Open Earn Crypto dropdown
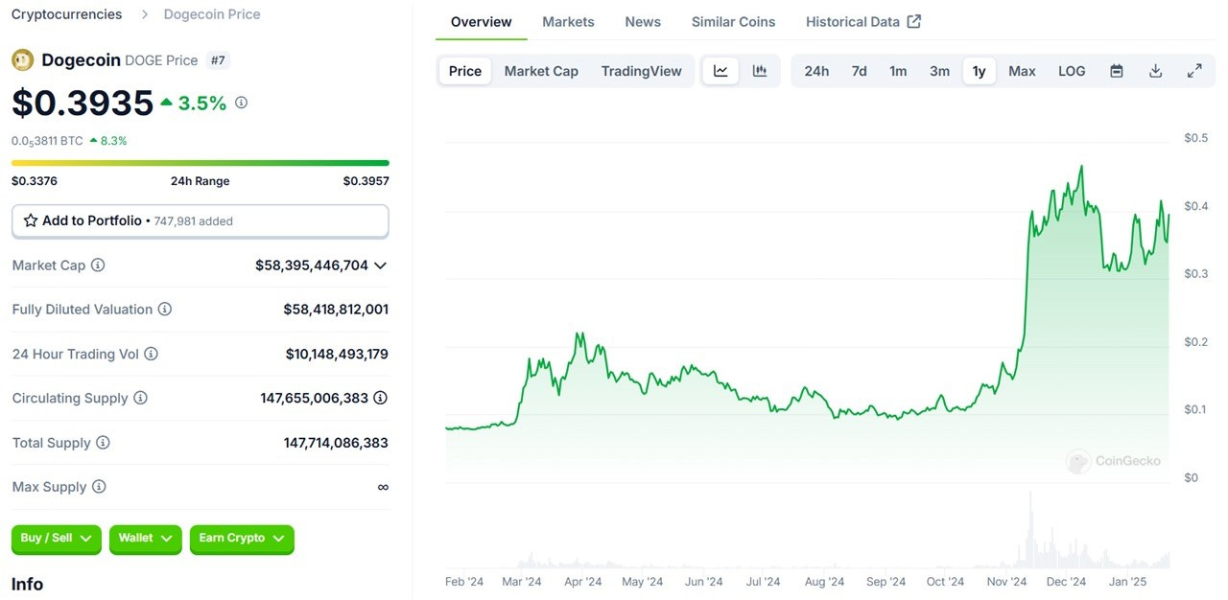Image resolution: width=1228 pixels, height=600 pixels. [x=242, y=539]
